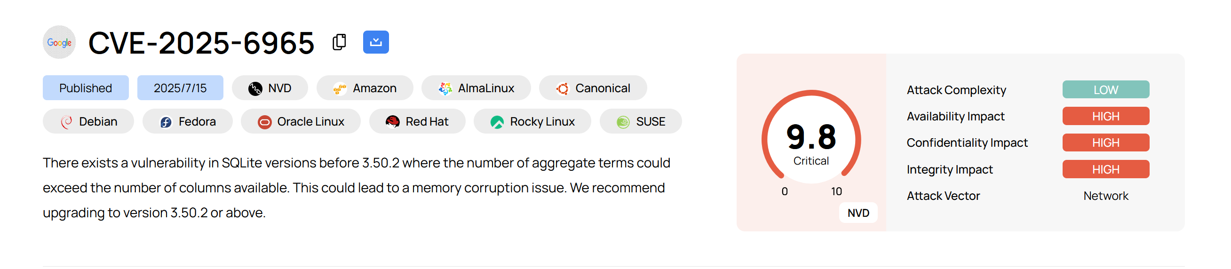Click the HIGH Availability Impact badge

click(1105, 116)
